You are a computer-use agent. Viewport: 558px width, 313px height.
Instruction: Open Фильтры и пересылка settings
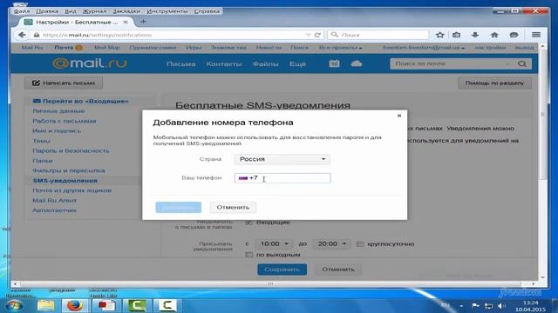click(69, 170)
